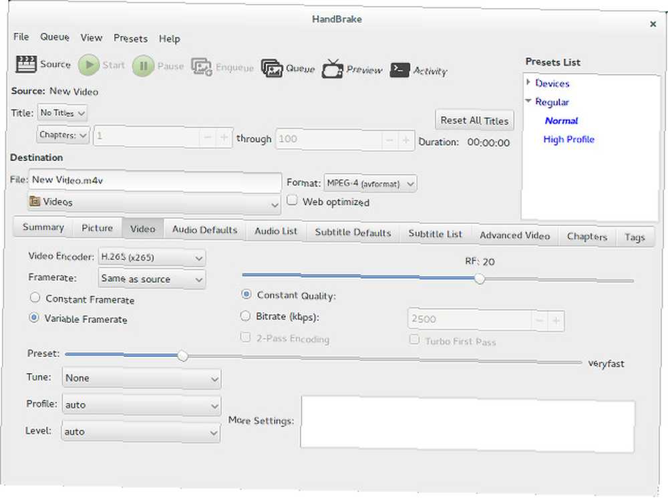The image size is (668, 498).
Task: Select Bitrate (kbps) radio button
Action: pos(245,316)
